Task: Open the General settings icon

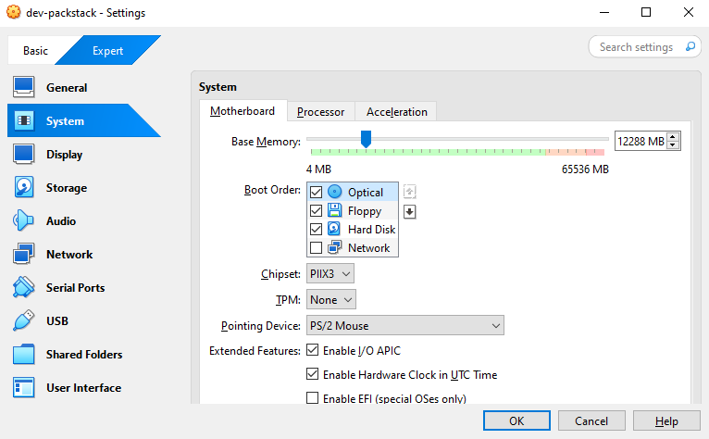Action: [24, 88]
